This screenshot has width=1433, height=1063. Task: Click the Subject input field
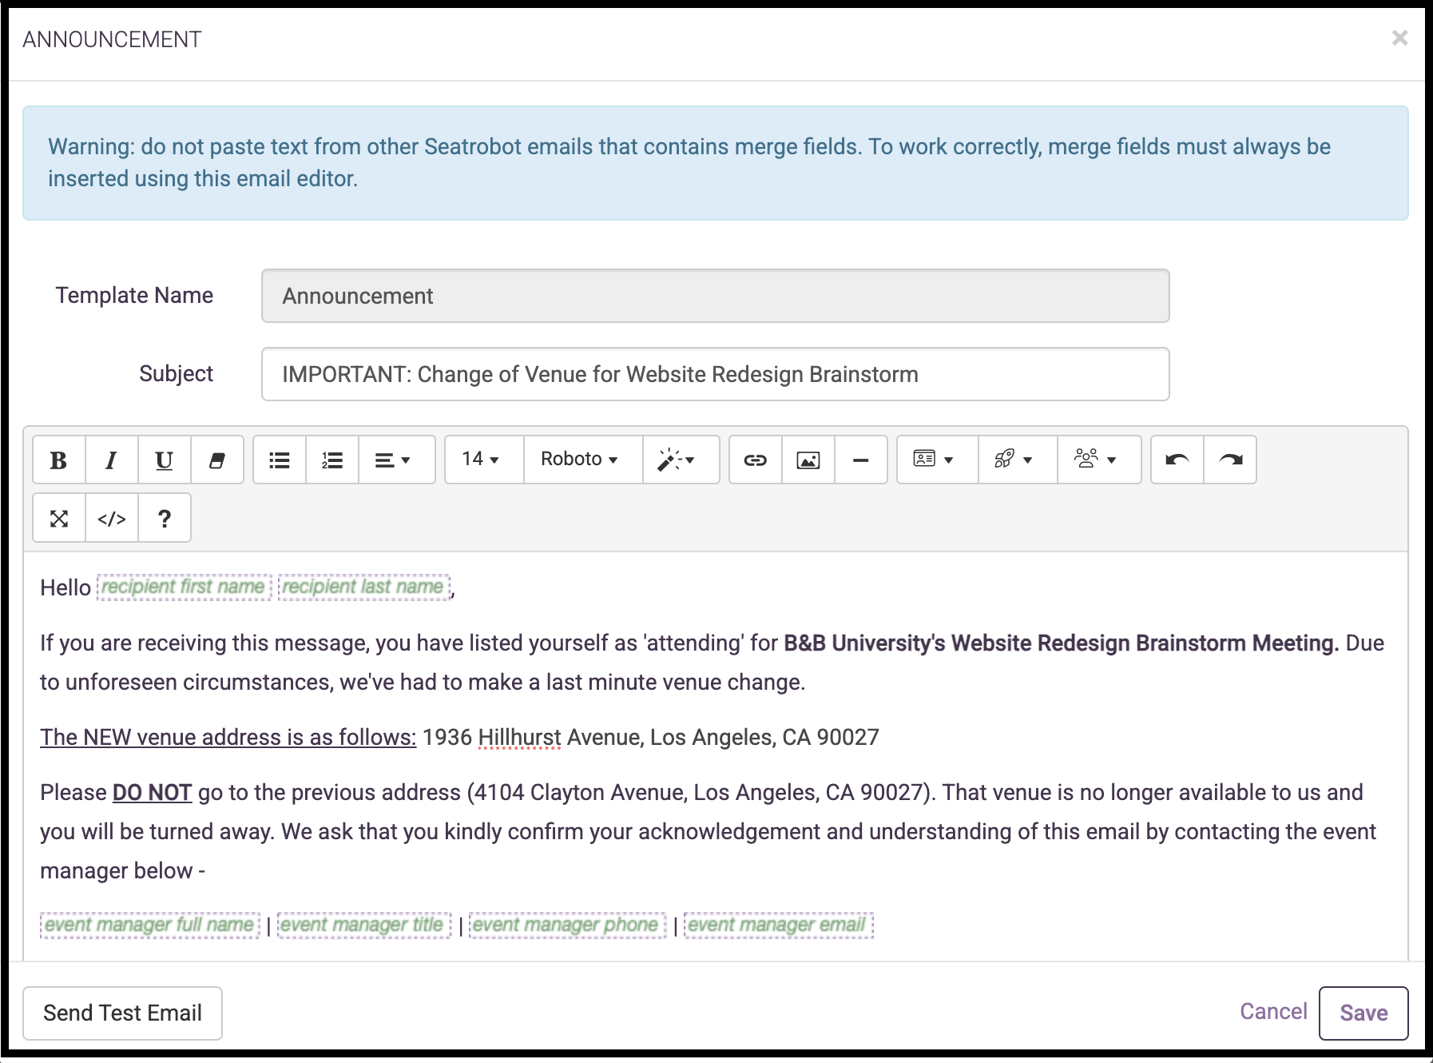(x=715, y=374)
